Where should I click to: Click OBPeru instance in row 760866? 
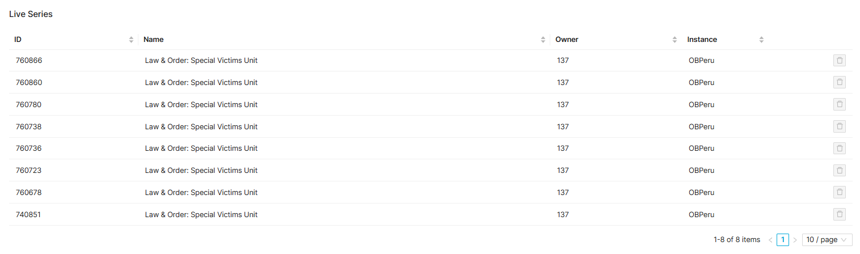(x=701, y=61)
